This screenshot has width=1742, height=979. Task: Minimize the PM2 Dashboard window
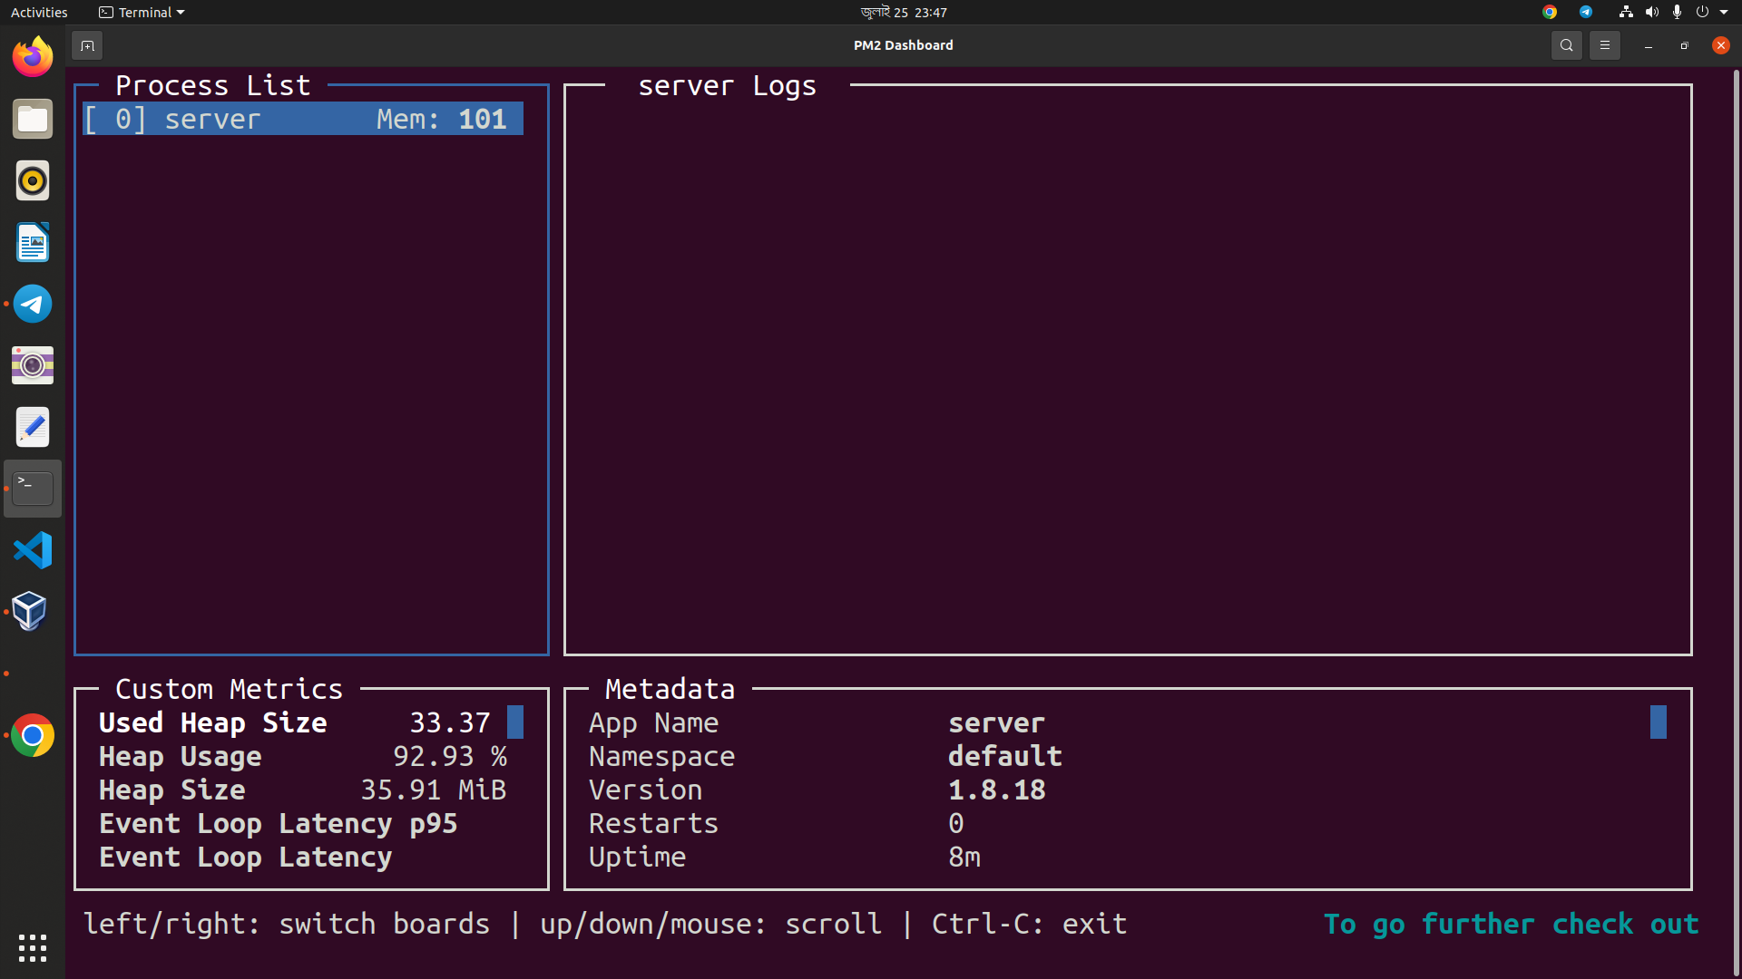pos(1648,45)
